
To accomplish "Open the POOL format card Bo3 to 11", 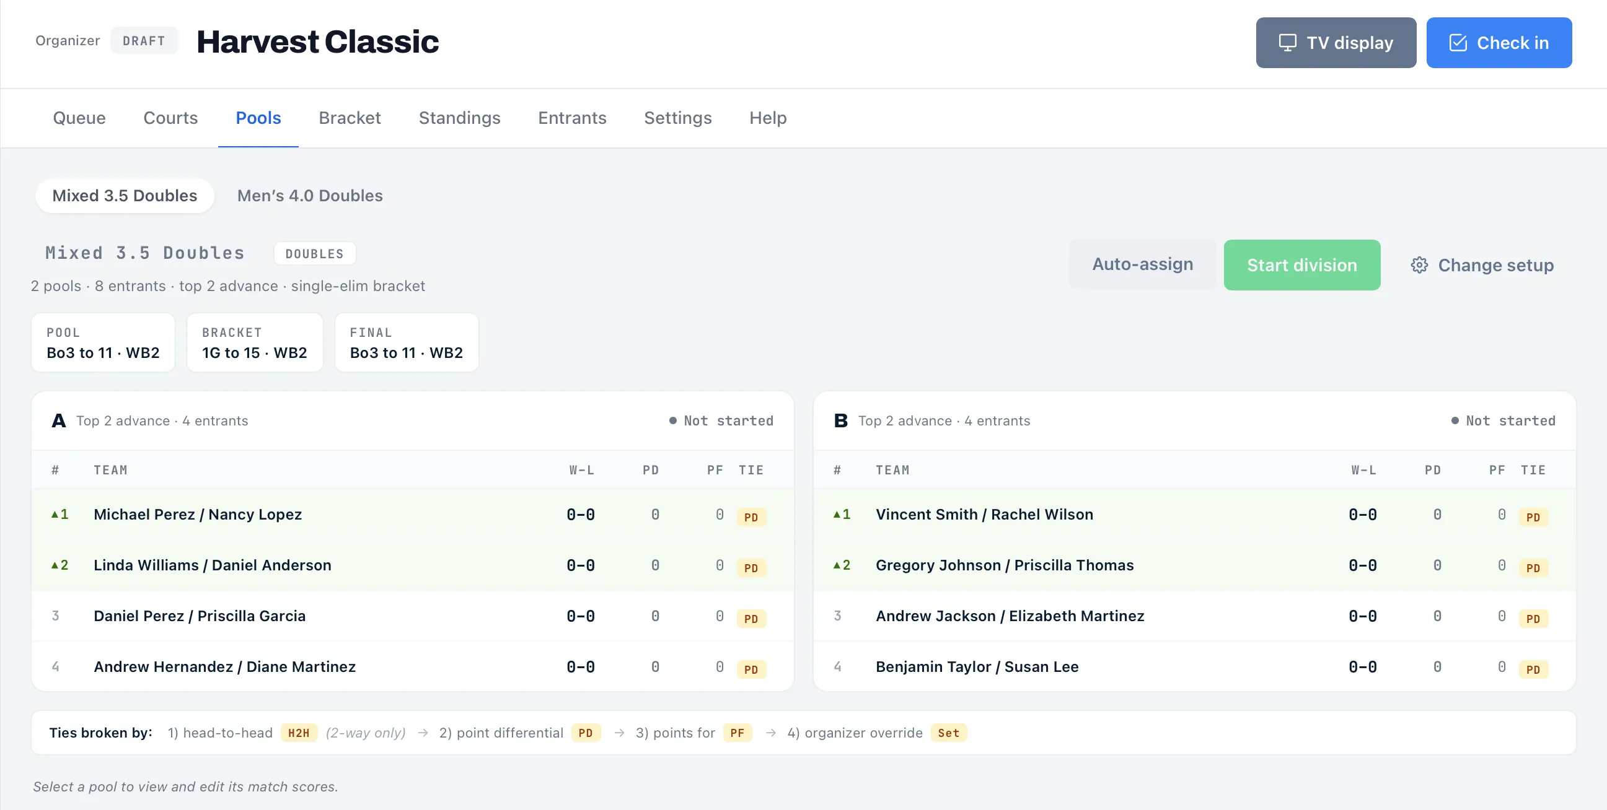I will [103, 343].
